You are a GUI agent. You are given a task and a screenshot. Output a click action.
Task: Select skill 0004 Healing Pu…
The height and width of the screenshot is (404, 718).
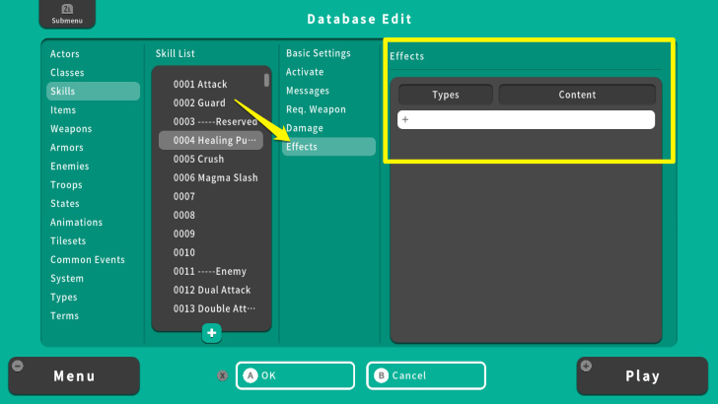pyautogui.click(x=211, y=141)
